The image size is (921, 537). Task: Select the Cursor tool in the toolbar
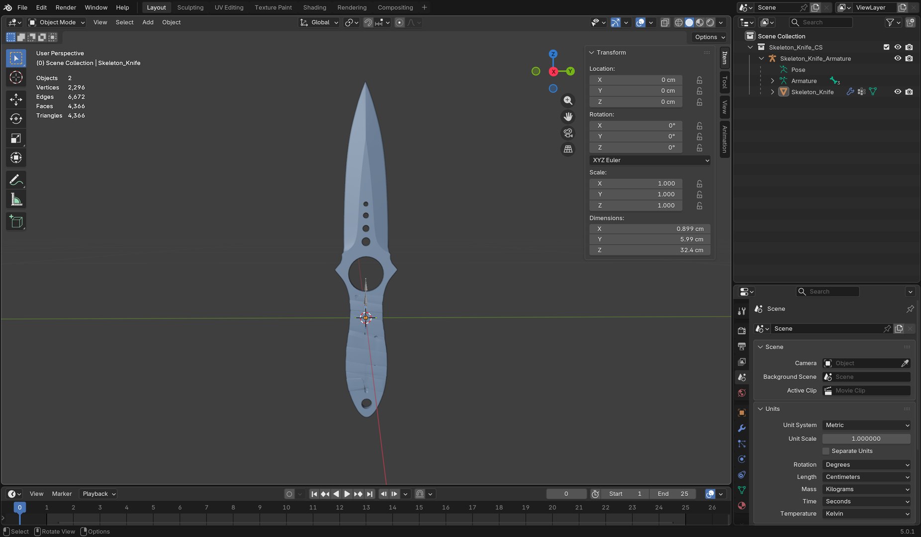(x=16, y=78)
